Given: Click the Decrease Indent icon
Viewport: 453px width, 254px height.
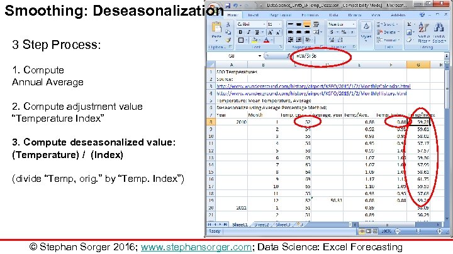Looking at the screenshot, I should pos(291,40).
